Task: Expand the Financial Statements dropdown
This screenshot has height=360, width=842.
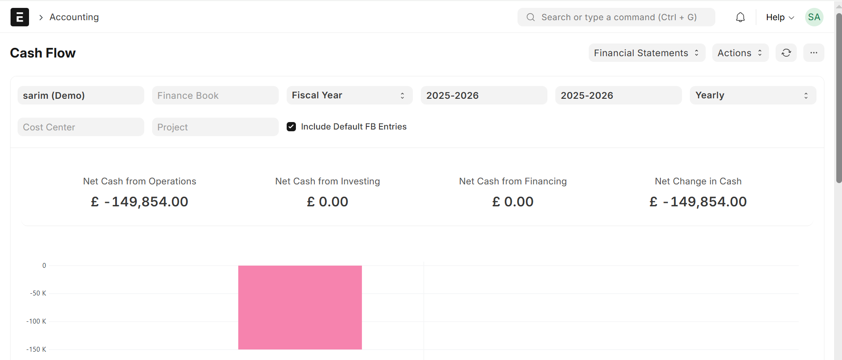Action: [x=647, y=53]
